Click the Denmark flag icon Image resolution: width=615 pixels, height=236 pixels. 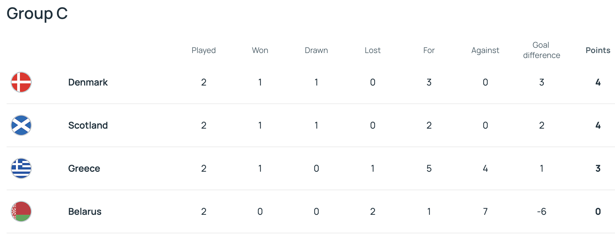(x=21, y=82)
